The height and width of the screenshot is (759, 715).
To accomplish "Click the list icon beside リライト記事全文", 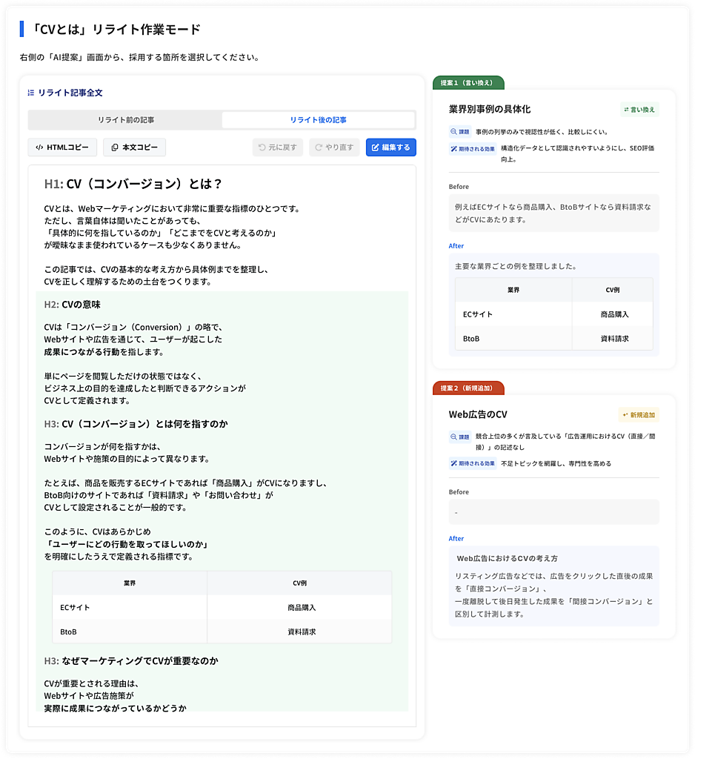I will 31,93.
